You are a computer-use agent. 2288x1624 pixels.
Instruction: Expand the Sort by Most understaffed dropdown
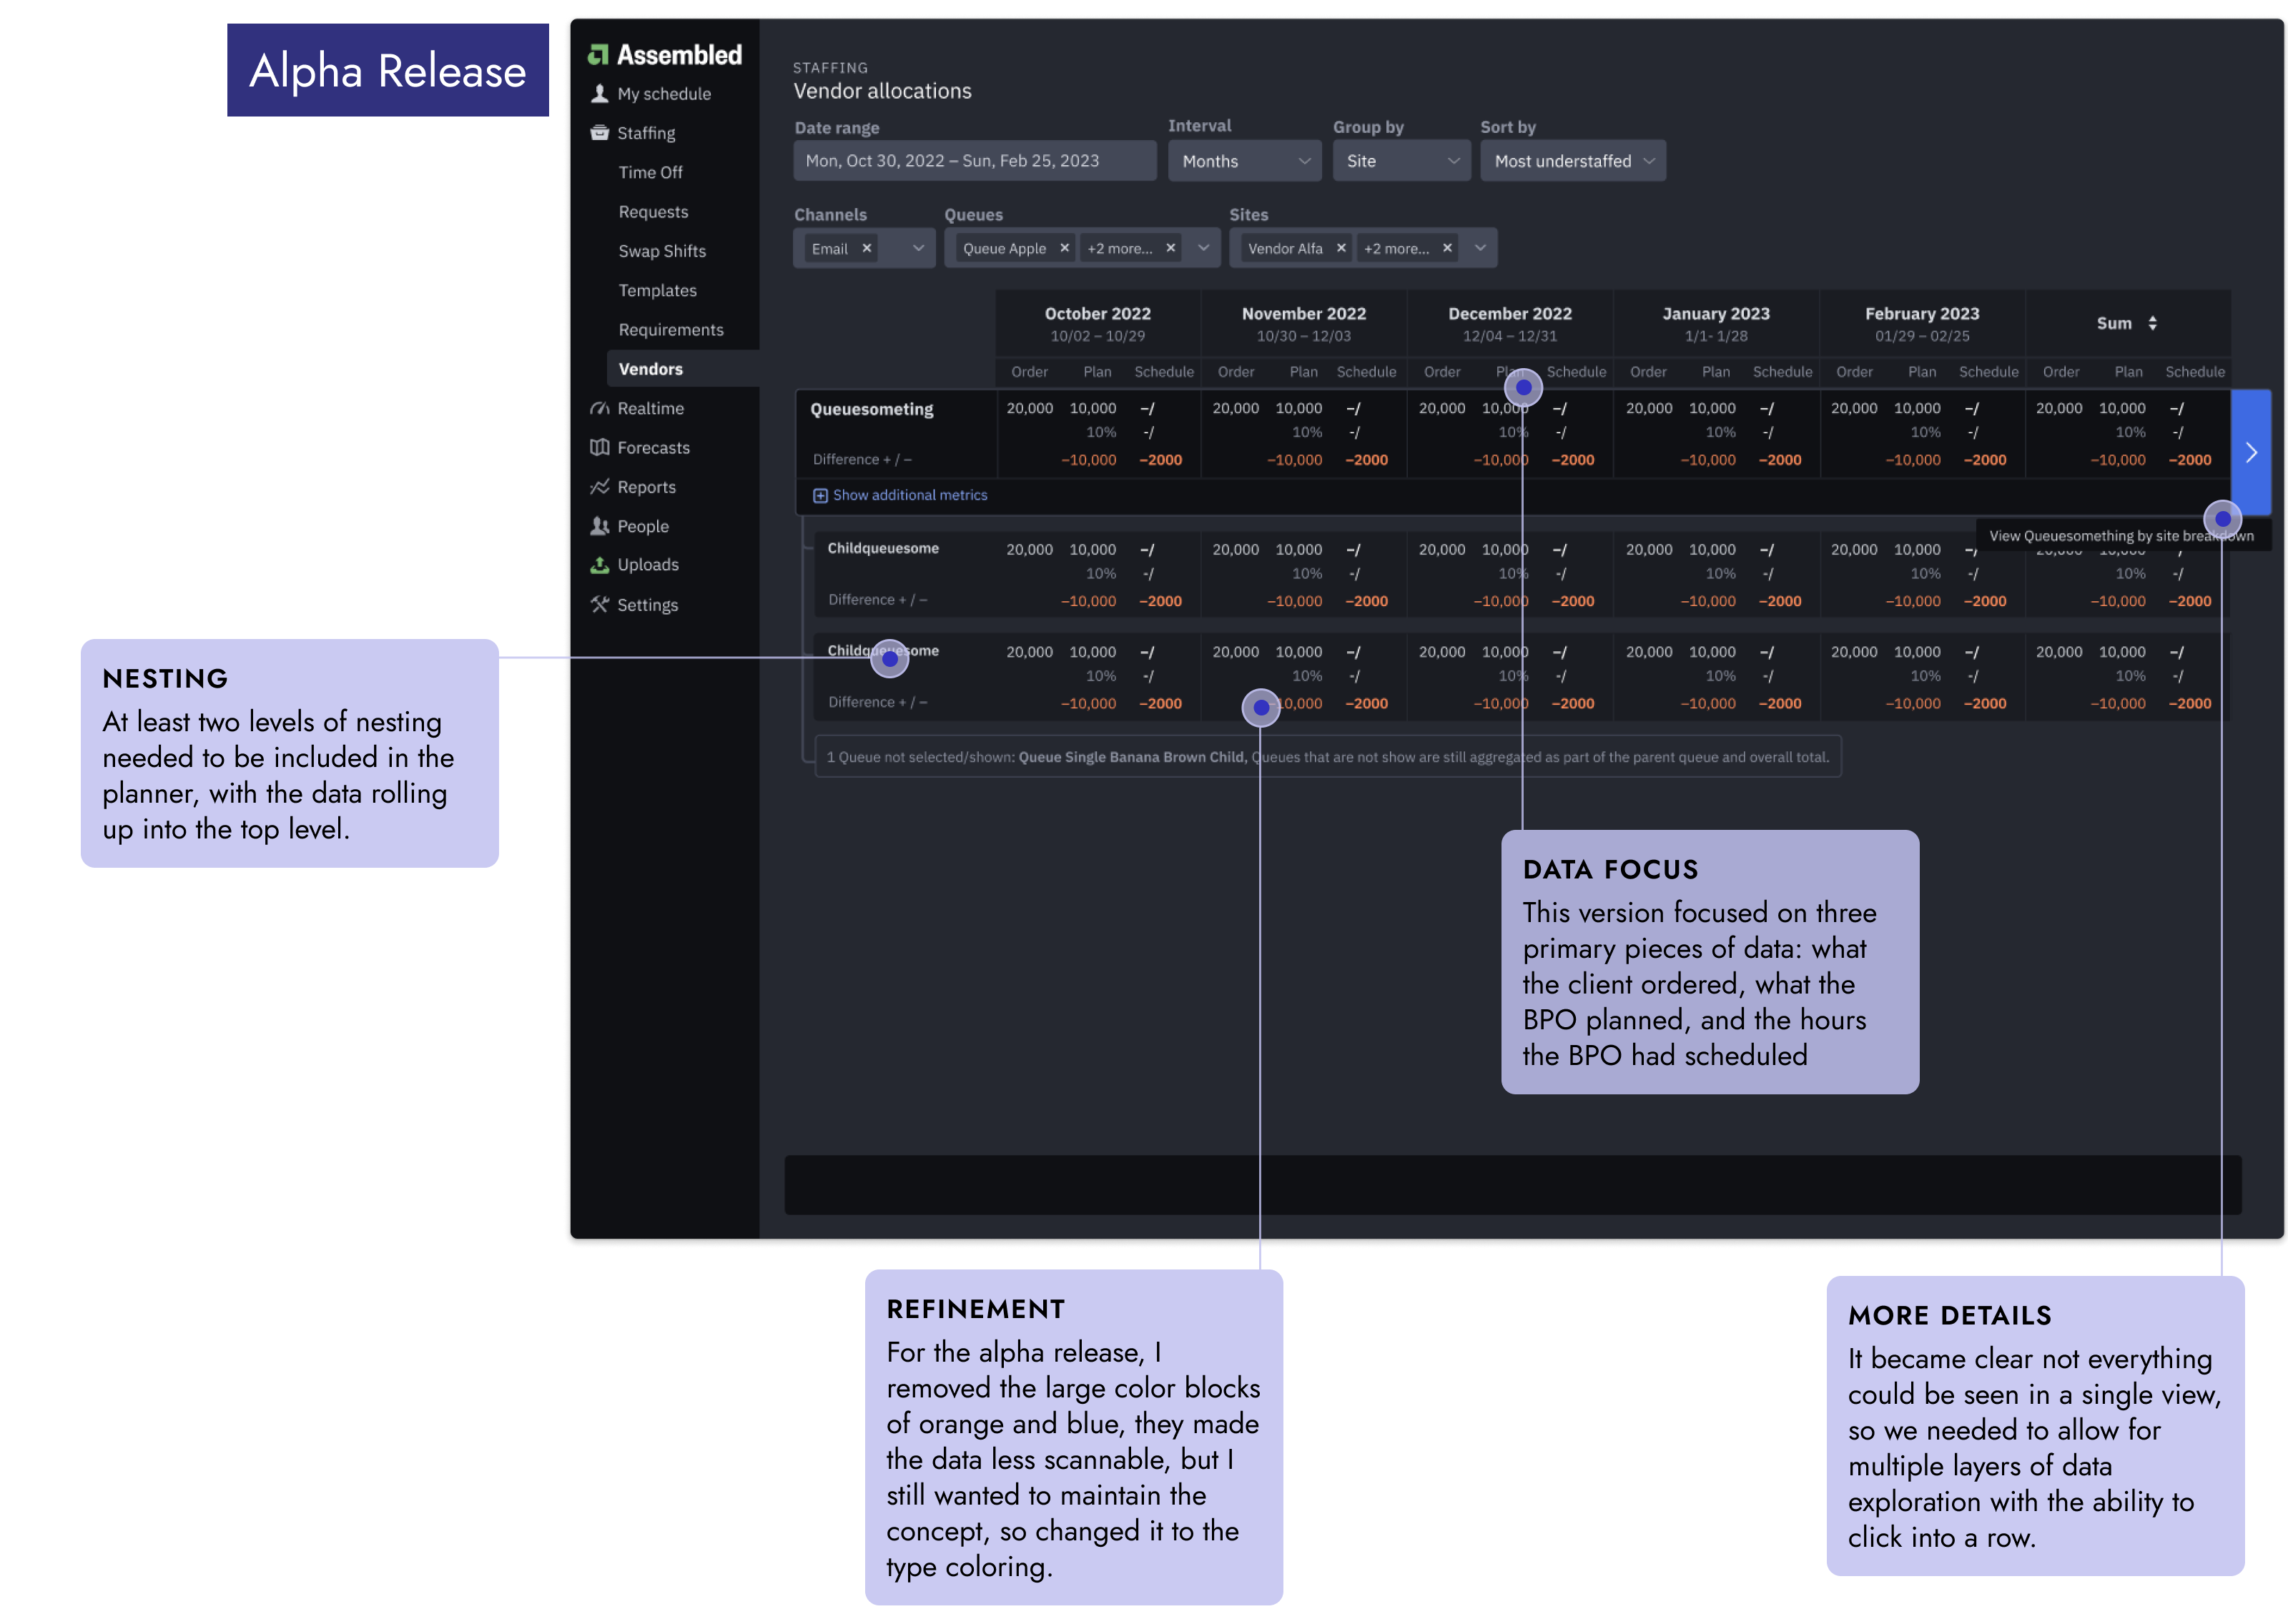1572,161
